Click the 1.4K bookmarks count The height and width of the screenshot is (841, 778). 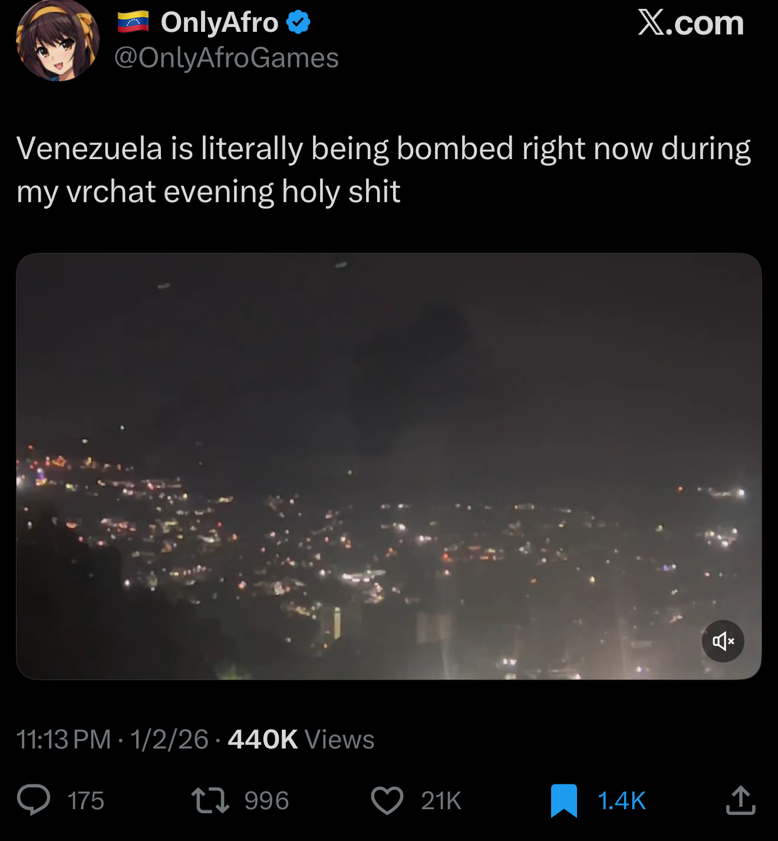[622, 801]
